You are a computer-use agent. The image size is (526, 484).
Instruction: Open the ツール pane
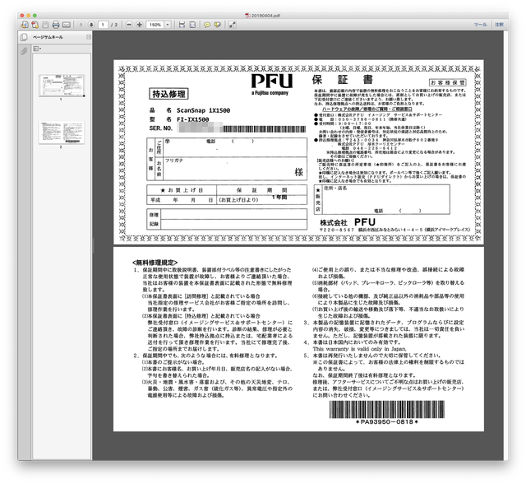(x=480, y=25)
